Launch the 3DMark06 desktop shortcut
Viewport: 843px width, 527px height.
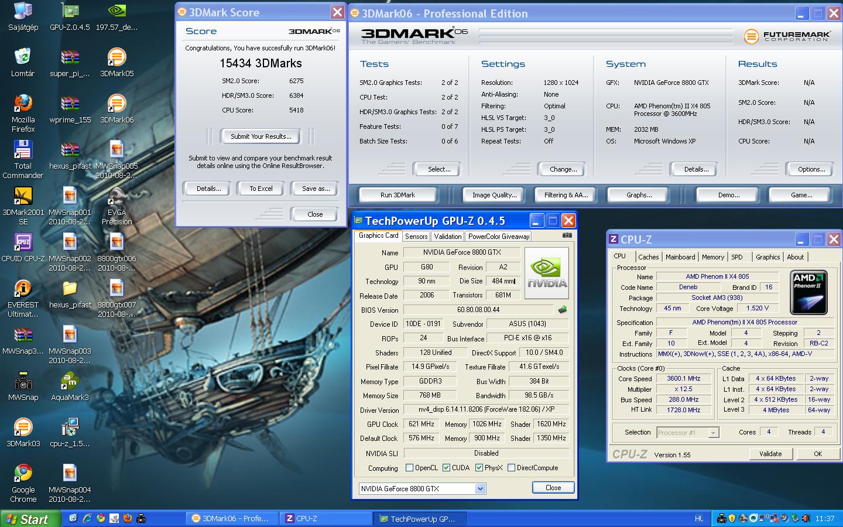coord(116,109)
